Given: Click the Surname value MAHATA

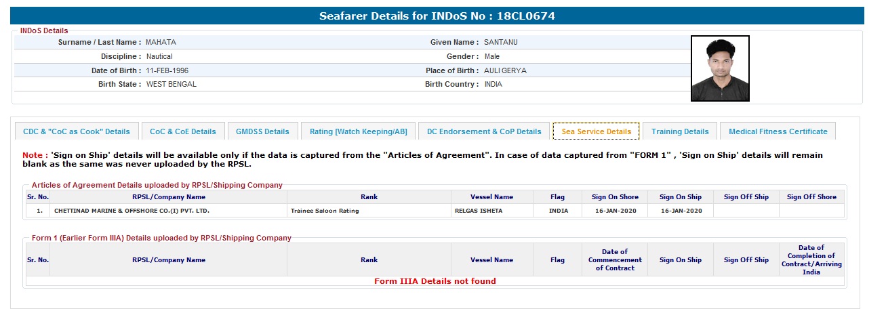Looking at the screenshot, I should pos(161,42).
